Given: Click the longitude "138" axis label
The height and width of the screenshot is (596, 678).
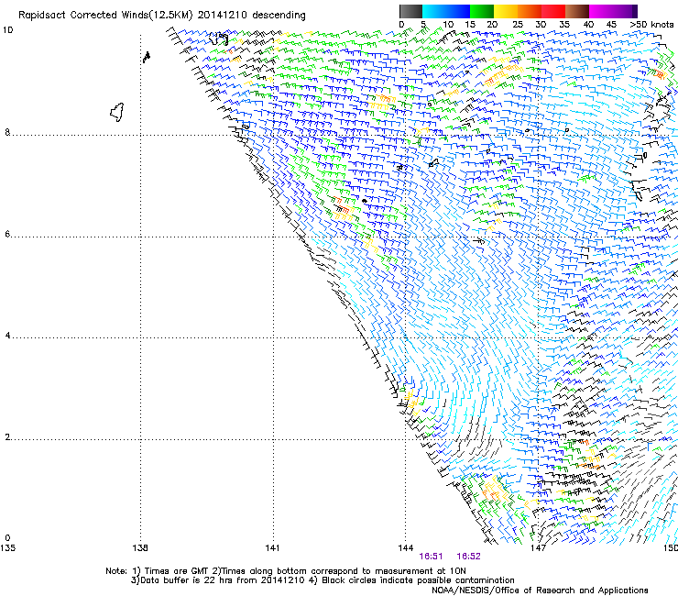Looking at the screenshot, I should tap(140, 548).
